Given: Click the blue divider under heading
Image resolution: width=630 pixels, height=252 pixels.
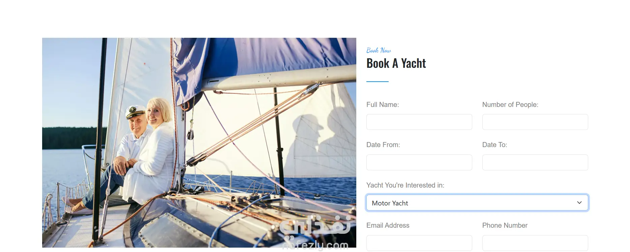Looking at the screenshot, I should pyautogui.click(x=378, y=81).
